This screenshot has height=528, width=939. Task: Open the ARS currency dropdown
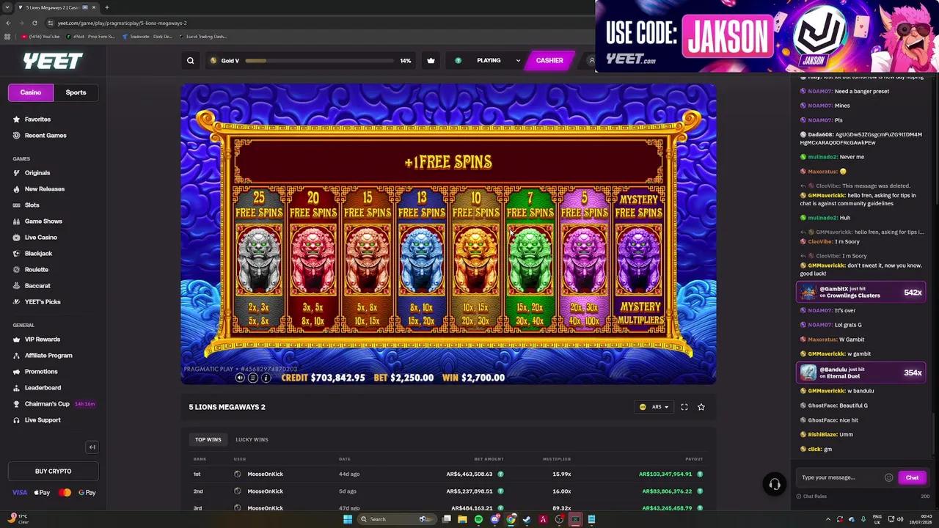pos(654,407)
